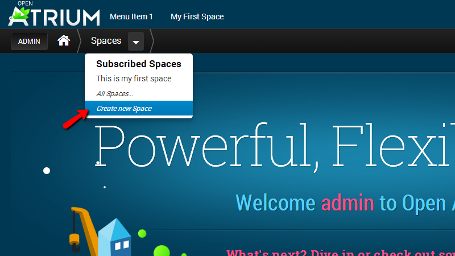Open My First Space in top navigation
Image resolution: width=455 pixels, height=256 pixels.
click(x=197, y=17)
